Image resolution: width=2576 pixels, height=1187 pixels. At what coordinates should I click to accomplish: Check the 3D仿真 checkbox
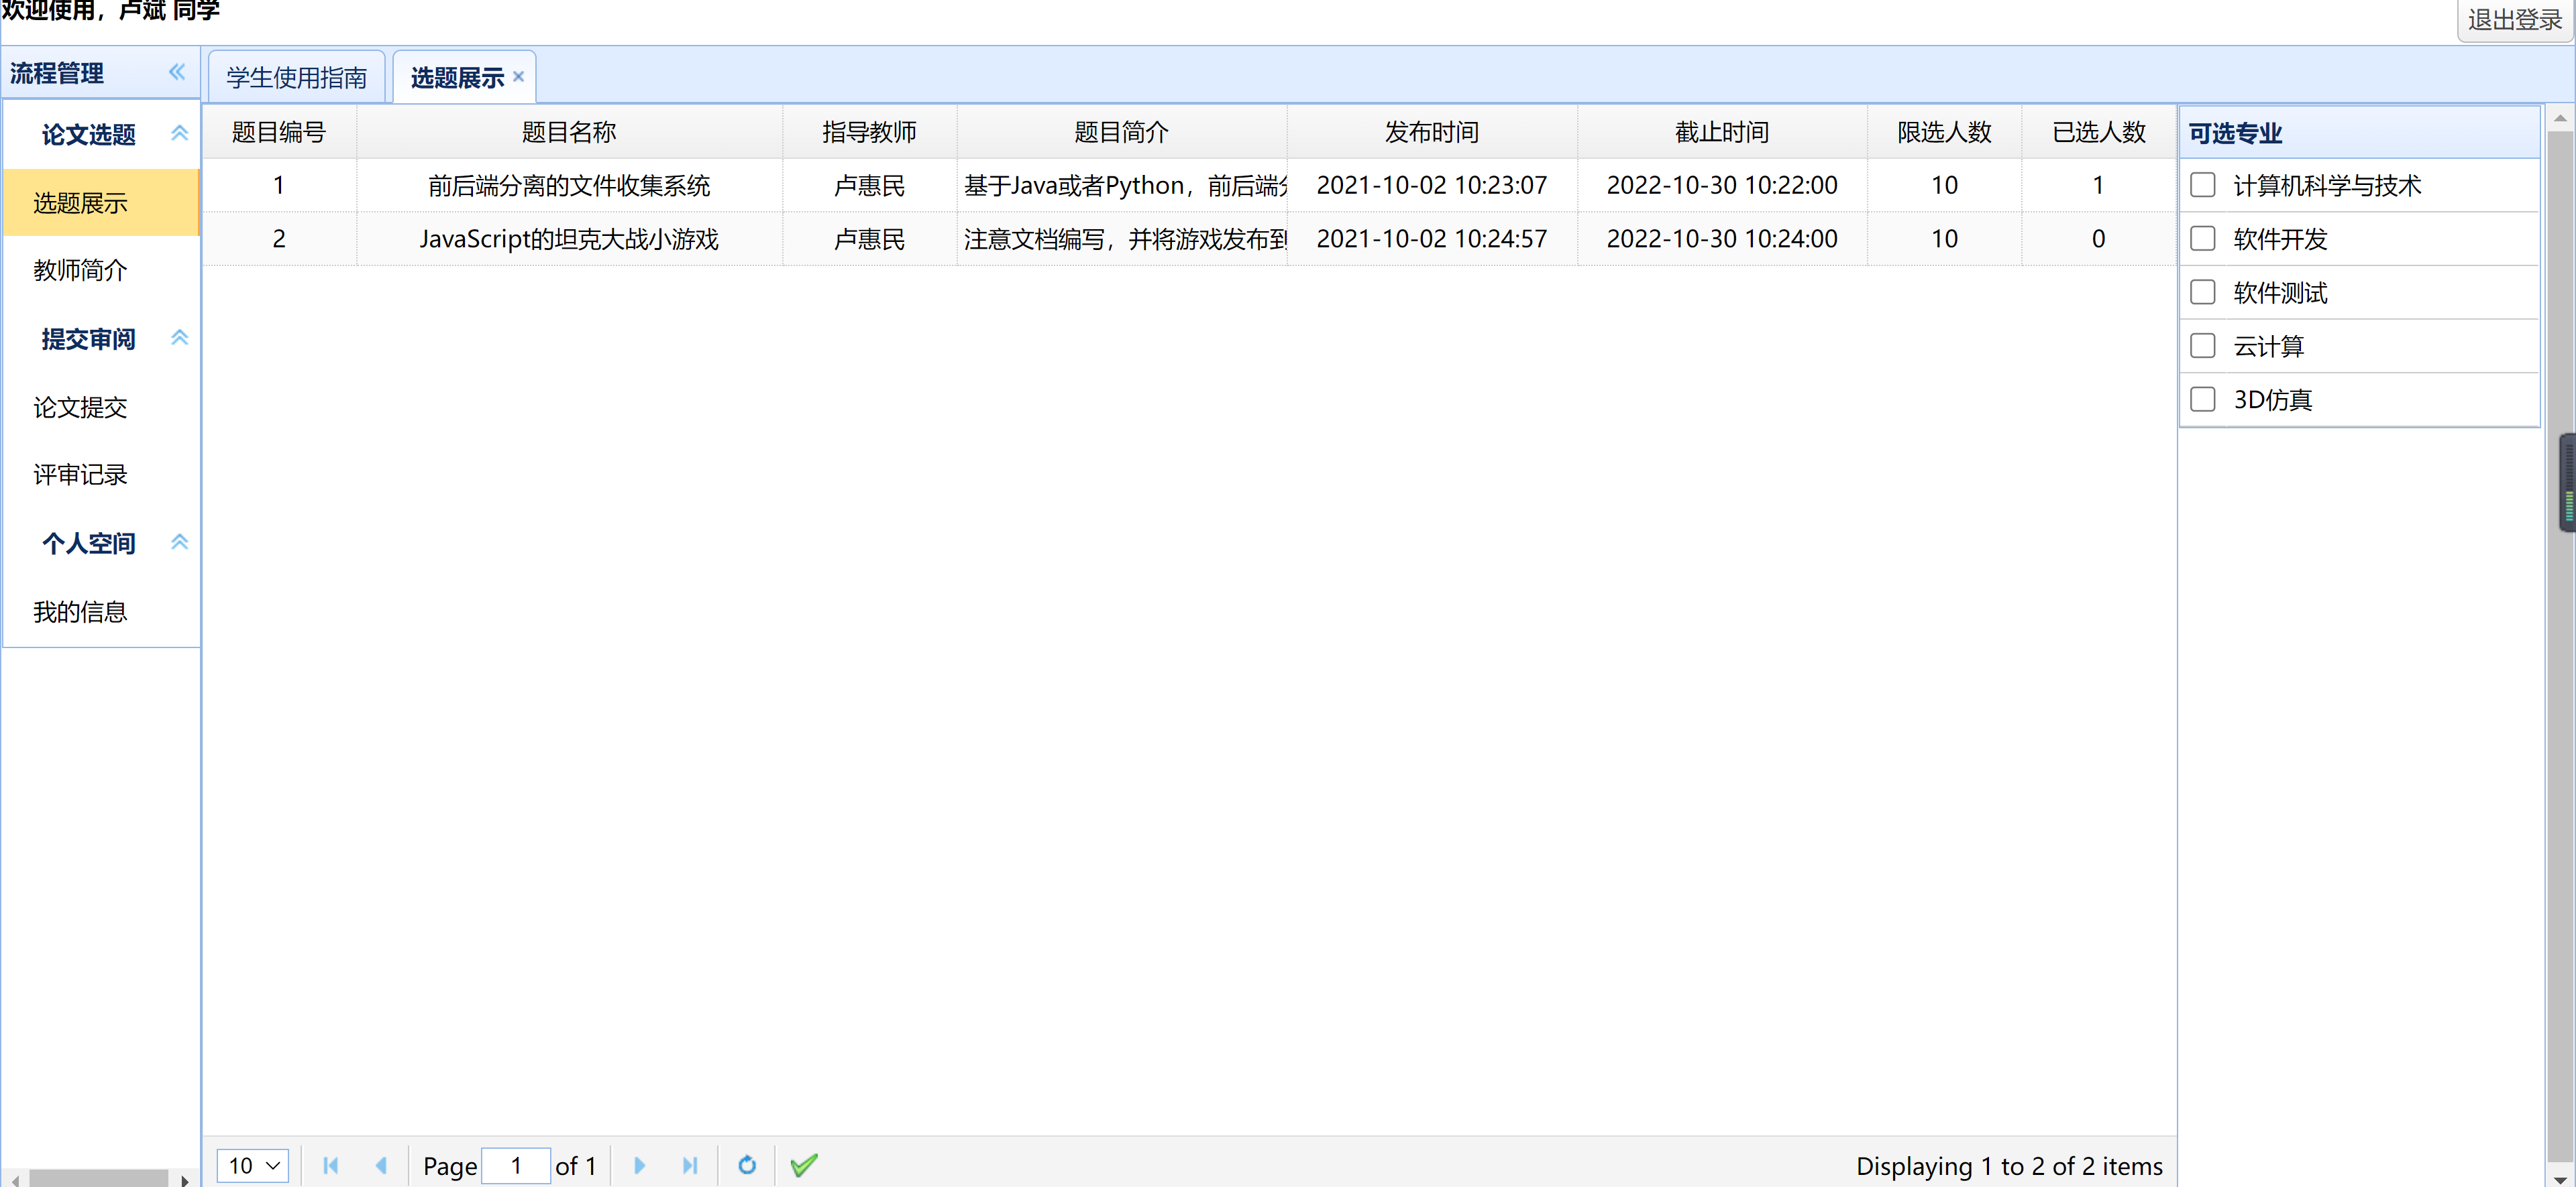click(x=2203, y=399)
